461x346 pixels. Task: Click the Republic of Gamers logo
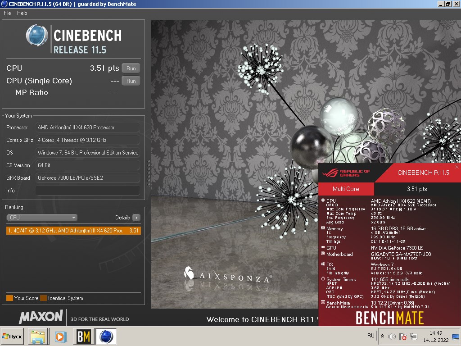pos(346,173)
